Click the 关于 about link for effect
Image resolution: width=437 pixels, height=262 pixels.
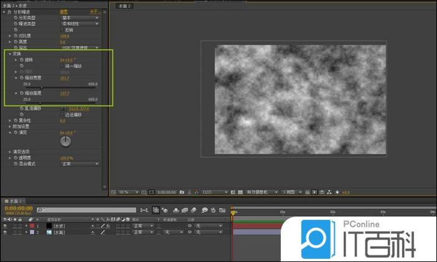pyautogui.click(x=92, y=11)
